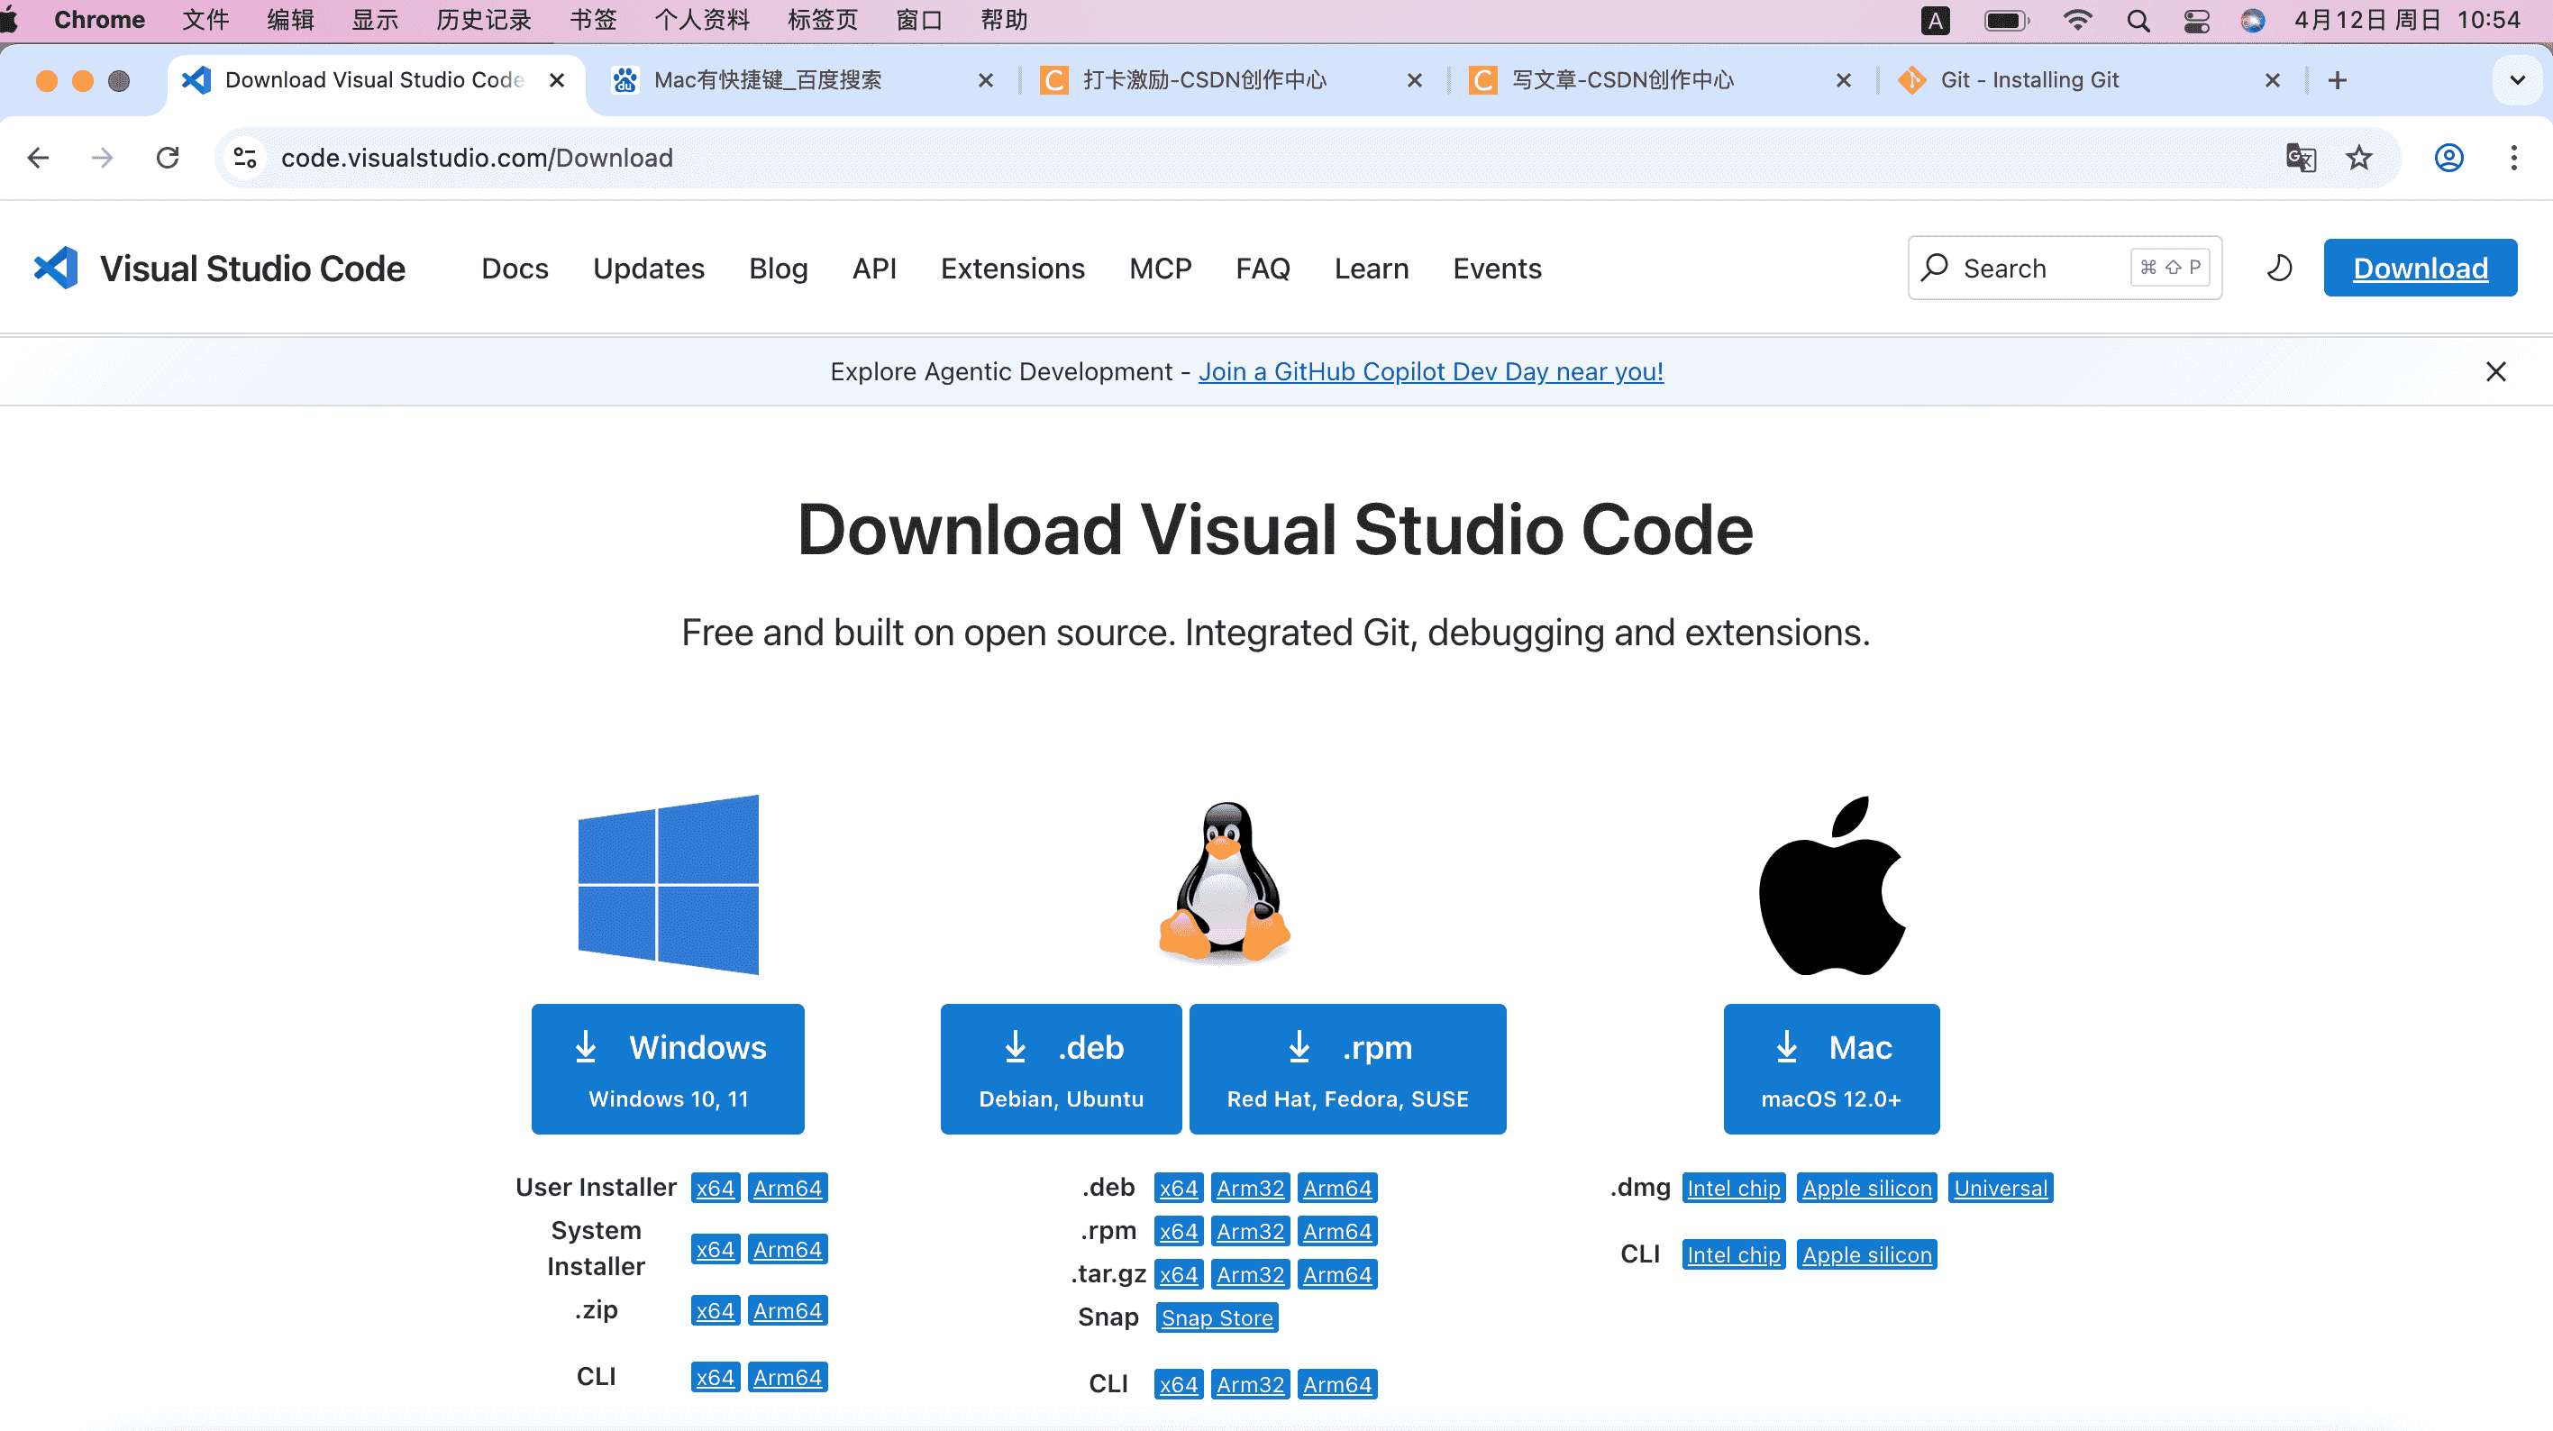Open the Chrome profile avatar icon
The width and height of the screenshot is (2553, 1431).
tap(2449, 158)
